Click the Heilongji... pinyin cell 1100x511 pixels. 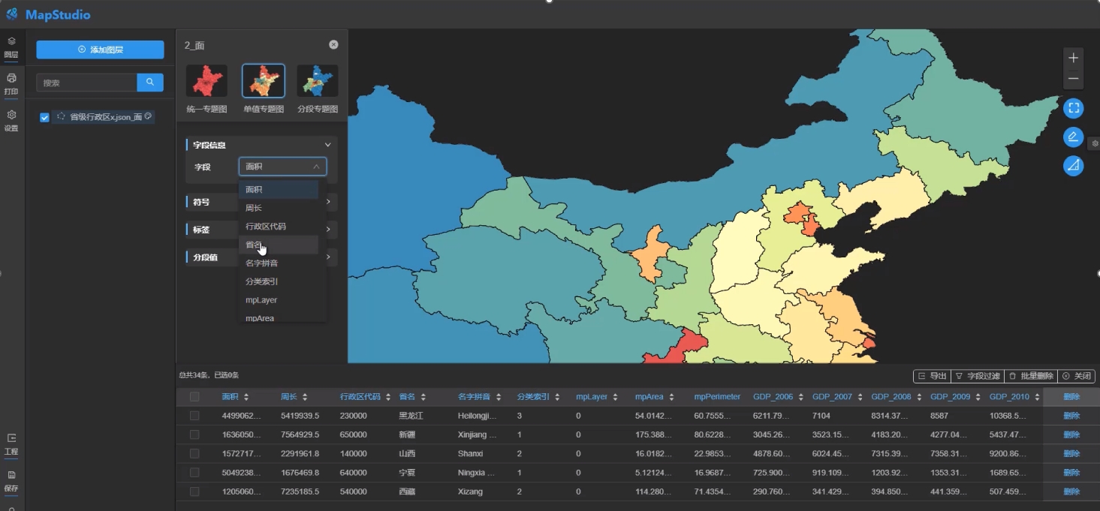478,416
